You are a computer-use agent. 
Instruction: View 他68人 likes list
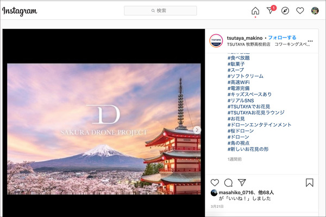(266, 193)
